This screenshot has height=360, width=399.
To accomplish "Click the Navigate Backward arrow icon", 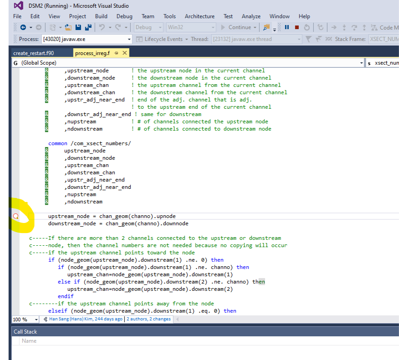I will (x=23, y=27).
